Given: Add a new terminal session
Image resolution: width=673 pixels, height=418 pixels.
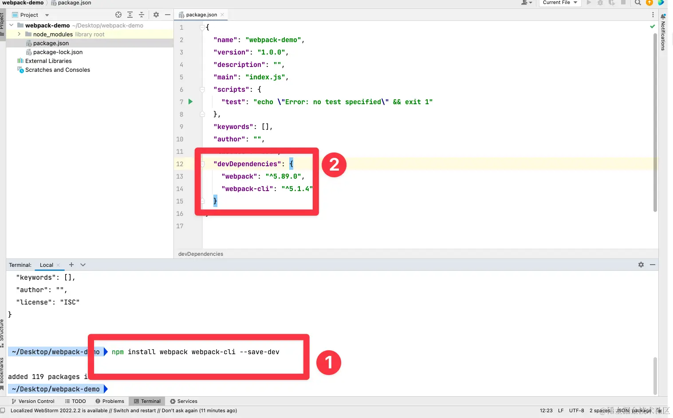Looking at the screenshot, I should (71, 265).
